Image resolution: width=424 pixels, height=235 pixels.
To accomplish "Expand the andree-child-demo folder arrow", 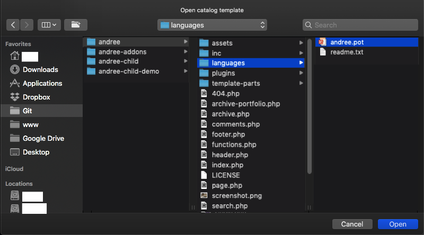I will [186, 71].
